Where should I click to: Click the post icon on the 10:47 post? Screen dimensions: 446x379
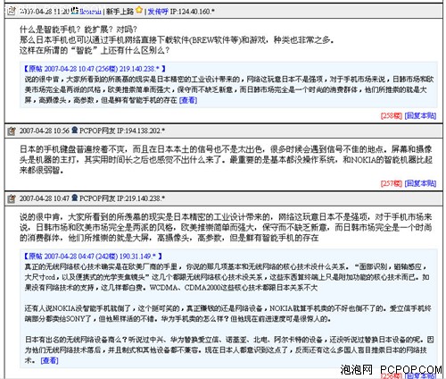pyautogui.click(x=12, y=198)
